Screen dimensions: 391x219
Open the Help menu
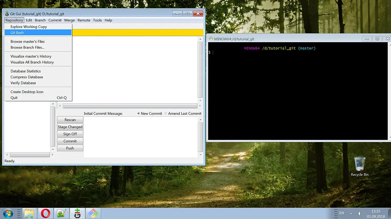point(108,20)
